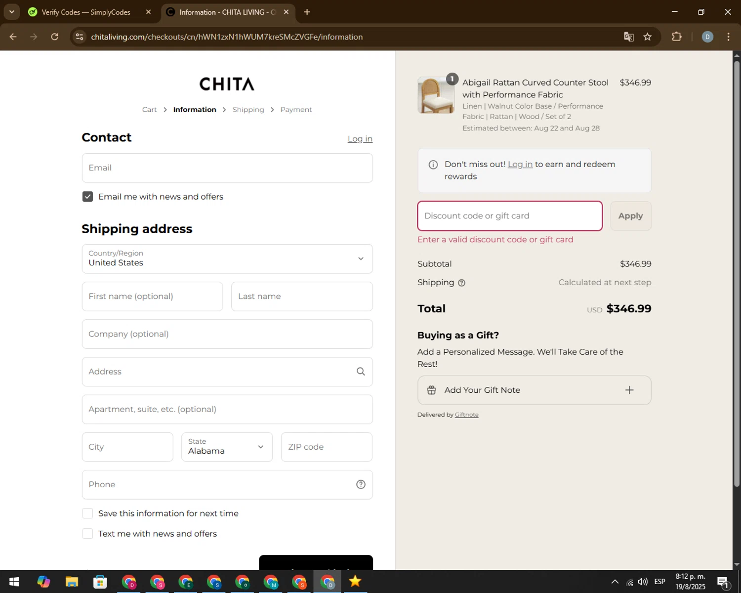This screenshot has height=593, width=741.
Task: Open a new browser tab
Action: [x=307, y=12]
